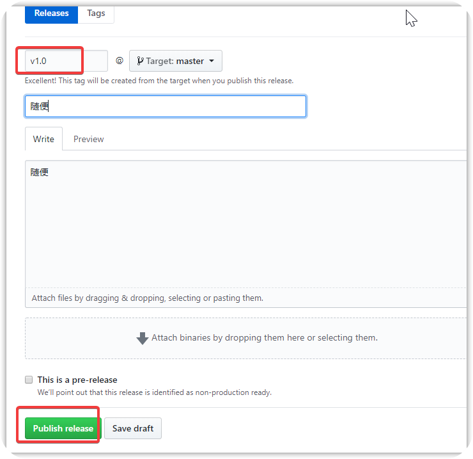Select the Write tab
473x459 pixels.
[x=43, y=139]
